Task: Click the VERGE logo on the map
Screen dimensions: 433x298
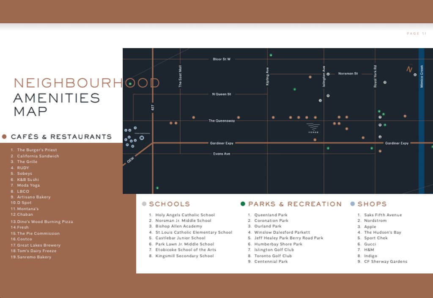Action: tap(313, 128)
